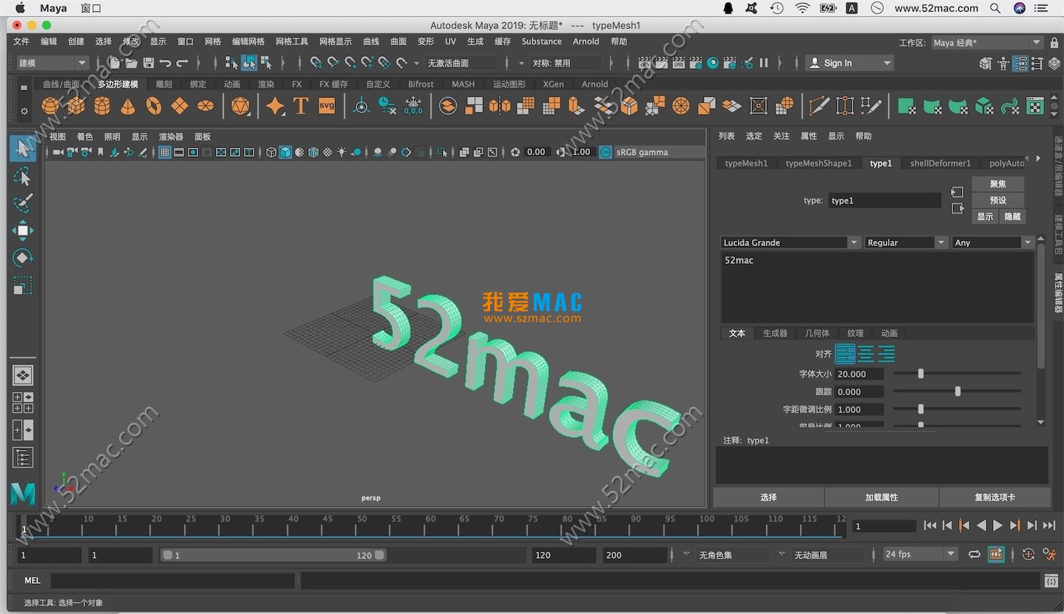This screenshot has height=614, width=1064.
Task: Open the 24 fps frame rate dropdown
Action: tap(919, 553)
